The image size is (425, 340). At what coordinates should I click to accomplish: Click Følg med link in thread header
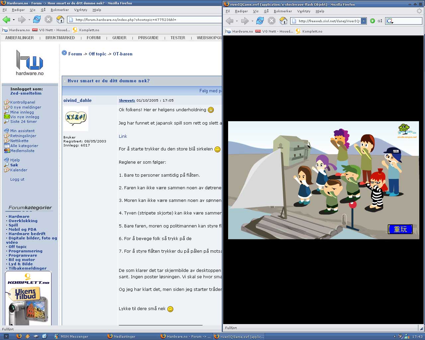pos(211,91)
